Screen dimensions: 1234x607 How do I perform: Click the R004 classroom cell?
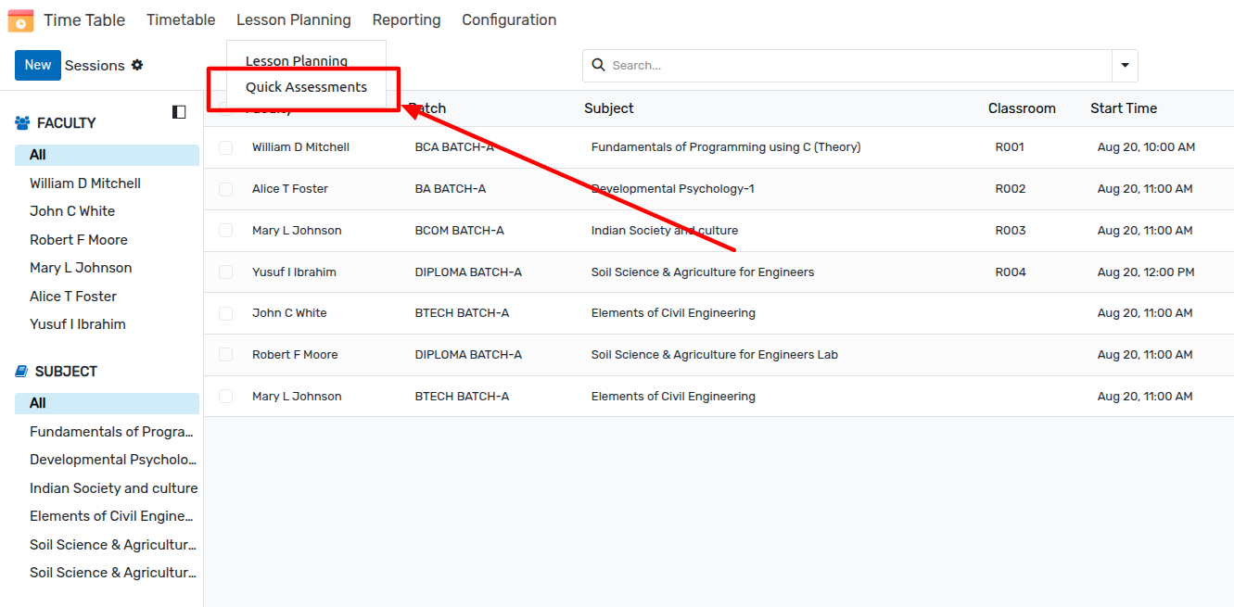click(x=1011, y=272)
